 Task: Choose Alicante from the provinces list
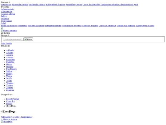click(10, 52)
